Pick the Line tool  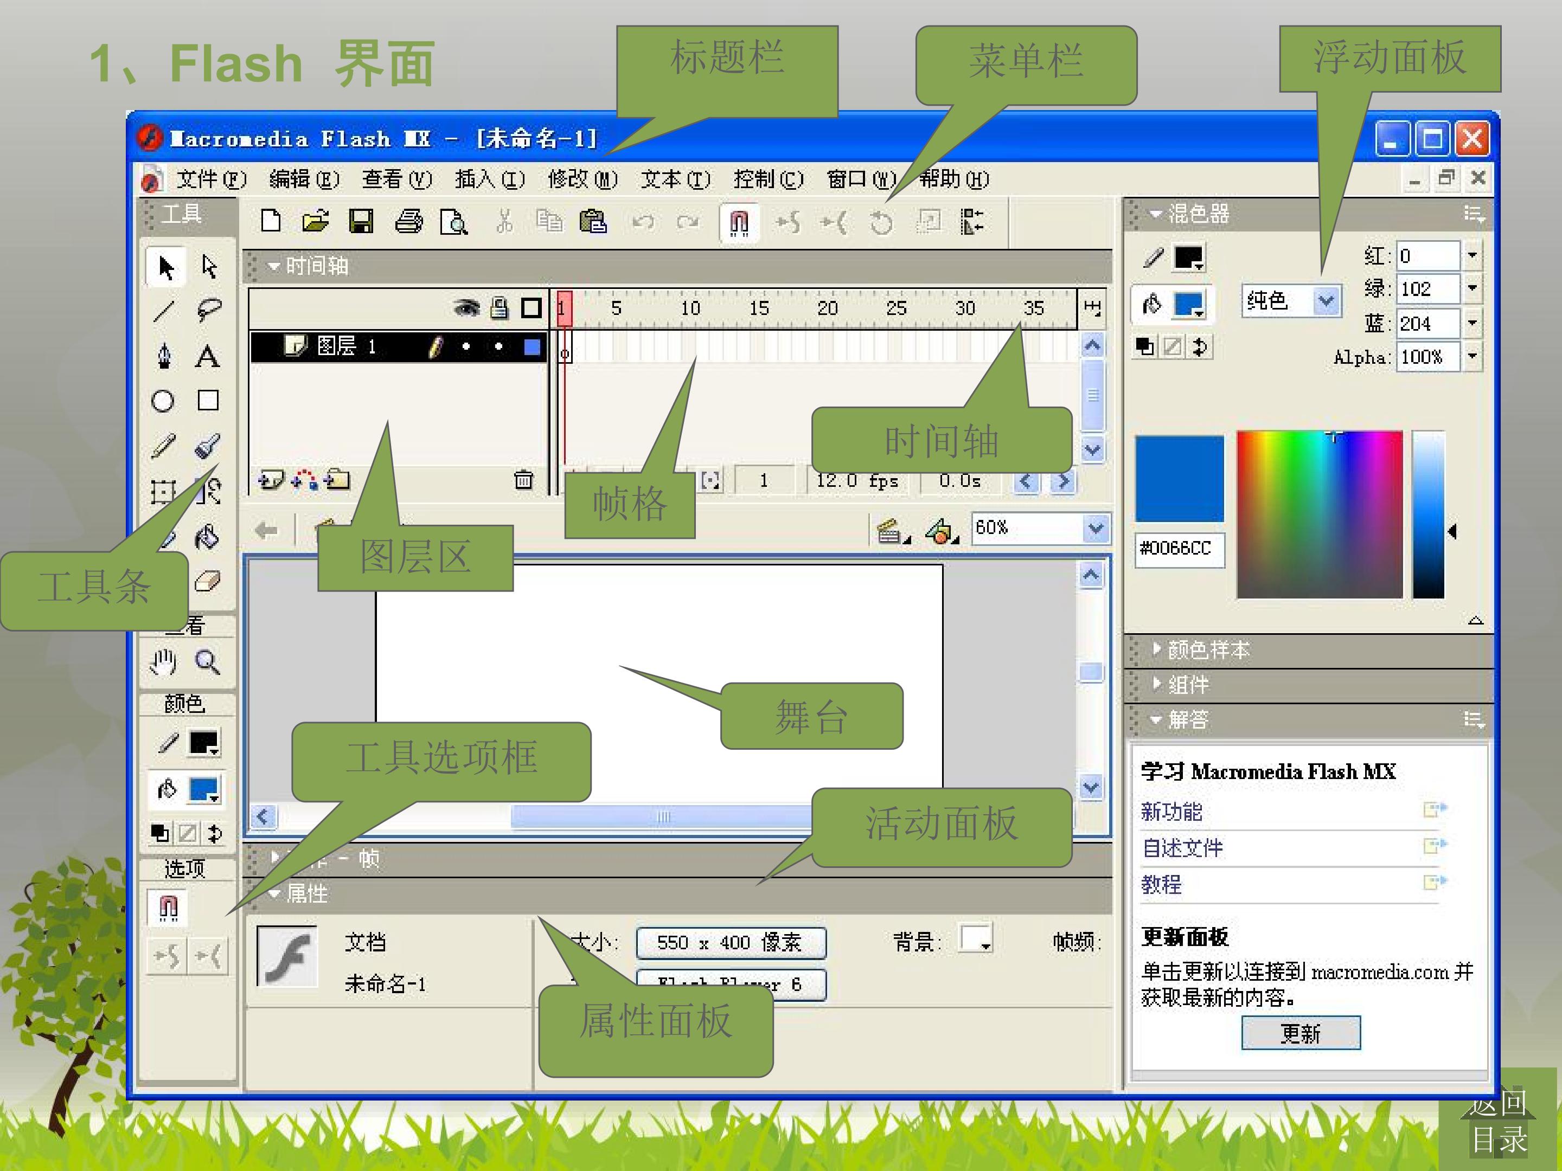click(164, 311)
